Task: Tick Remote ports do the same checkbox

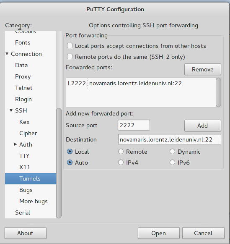Action: click(70, 57)
